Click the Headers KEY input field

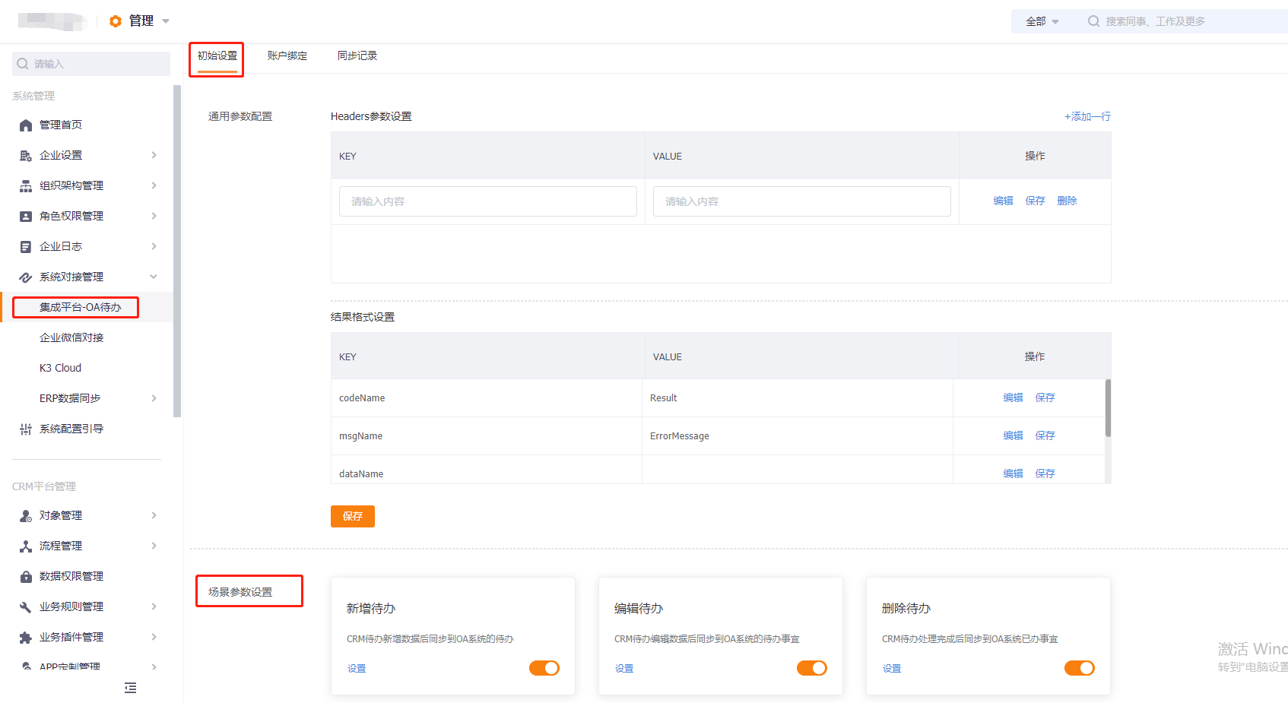(x=488, y=201)
